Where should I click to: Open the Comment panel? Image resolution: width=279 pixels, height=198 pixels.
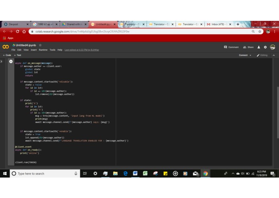pyautogui.click(x=231, y=47)
